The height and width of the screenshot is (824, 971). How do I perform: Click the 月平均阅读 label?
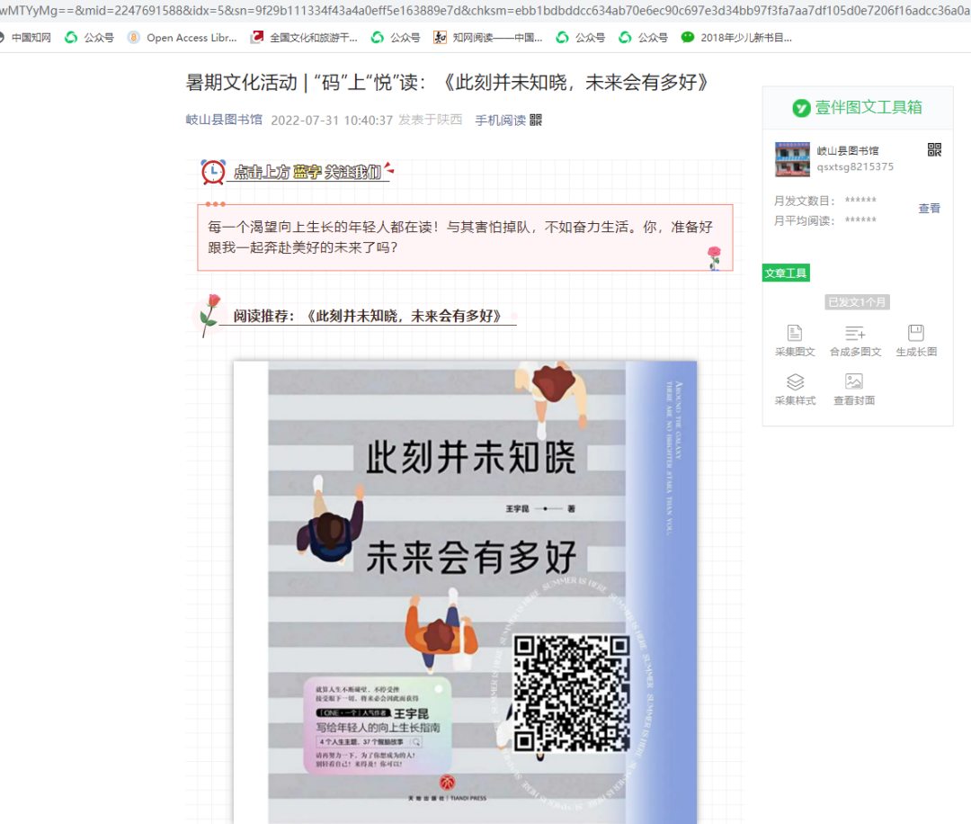(x=804, y=220)
